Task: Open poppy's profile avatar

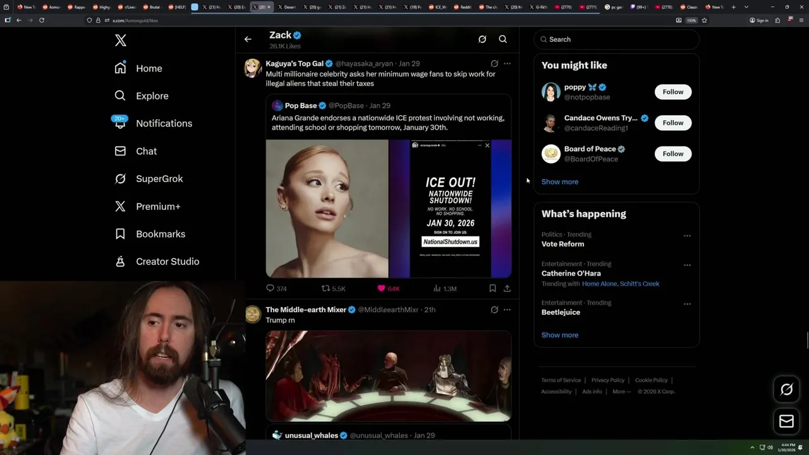Action: pyautogui.click(x=551, y=92)
